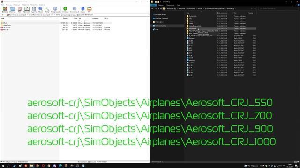300x168 pixels.
Task: Select the highlighted folder row in WinRAR list
Action: (x=56, y=23)
